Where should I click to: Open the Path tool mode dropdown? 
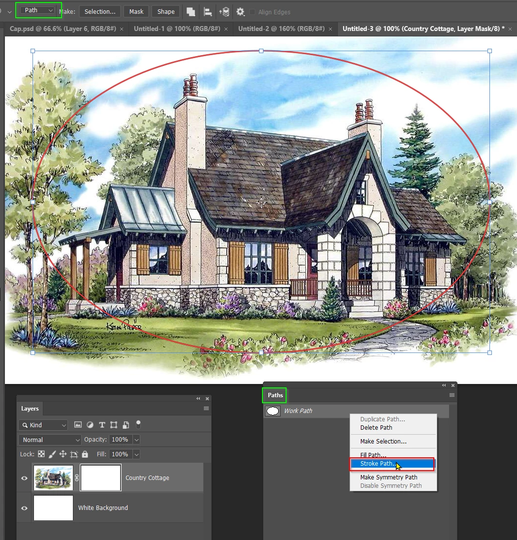[x=38, y=10]
